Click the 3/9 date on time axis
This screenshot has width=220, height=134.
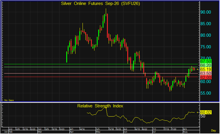(x=47, y=129)
